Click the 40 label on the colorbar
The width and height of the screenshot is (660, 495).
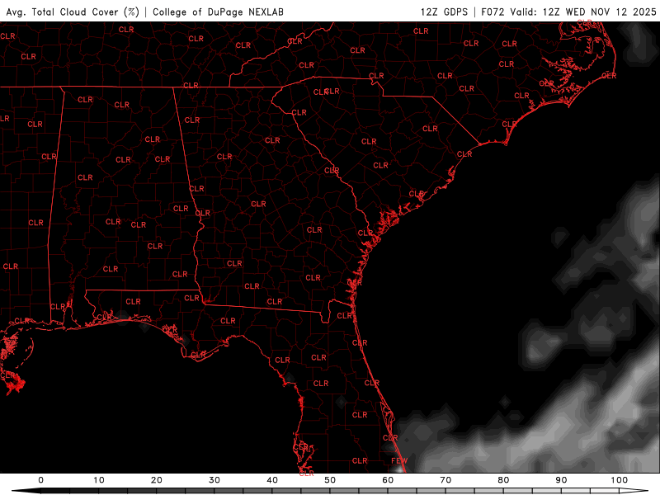click(x=272, y=480)
